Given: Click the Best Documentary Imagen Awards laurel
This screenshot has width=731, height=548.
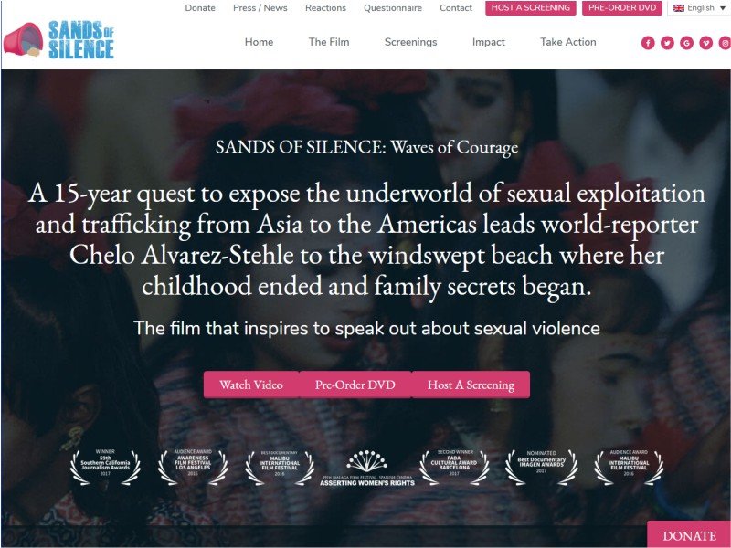Looking at the screenshot, I should click(x=541, y=467).
